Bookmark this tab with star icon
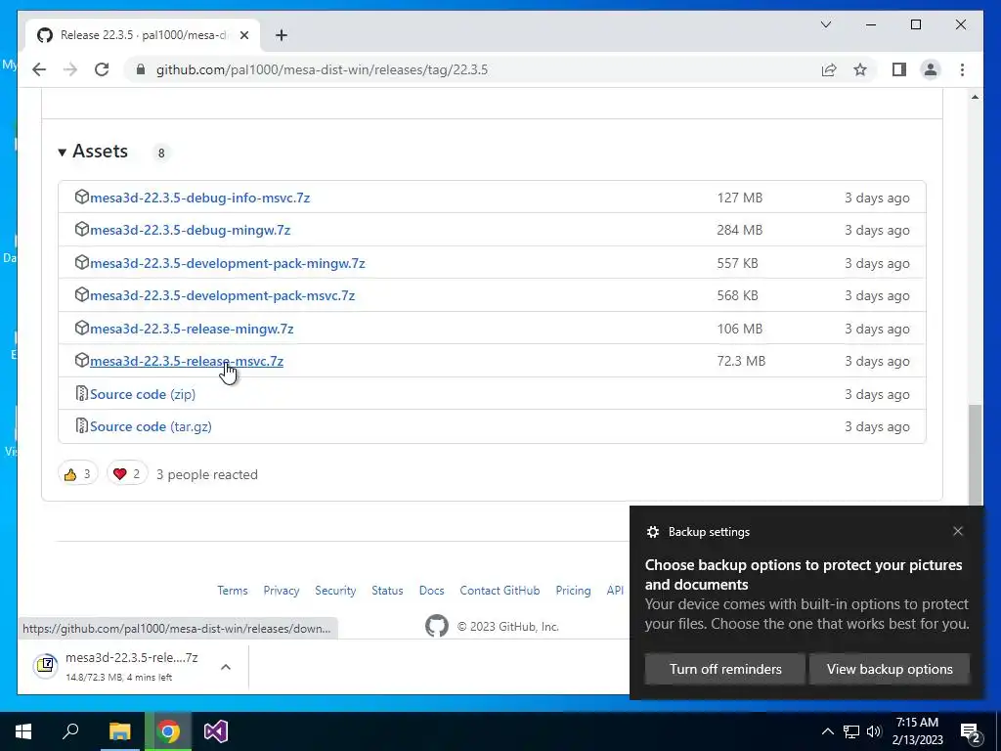Viewport: 1001px width, 751px height. 860,69
